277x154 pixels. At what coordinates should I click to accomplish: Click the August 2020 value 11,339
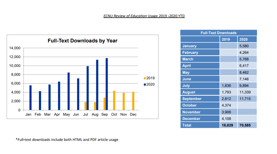tap(245, 92)
